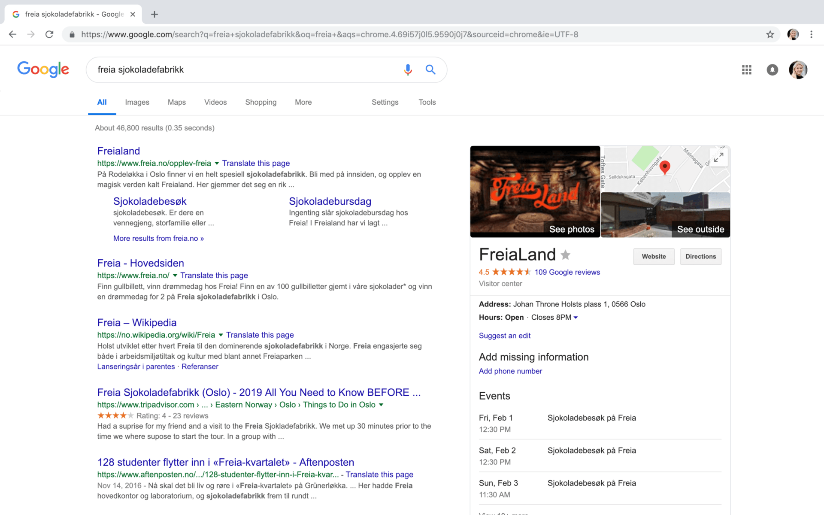
Task: Expand dropdown arrow next to www.freia.no/ URL
Action: (175, 276)
